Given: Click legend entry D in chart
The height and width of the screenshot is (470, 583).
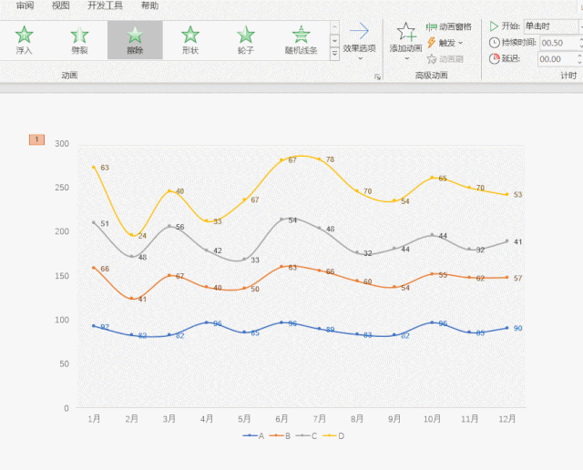Looking at the screenshot, I should (x=336, y=436).
